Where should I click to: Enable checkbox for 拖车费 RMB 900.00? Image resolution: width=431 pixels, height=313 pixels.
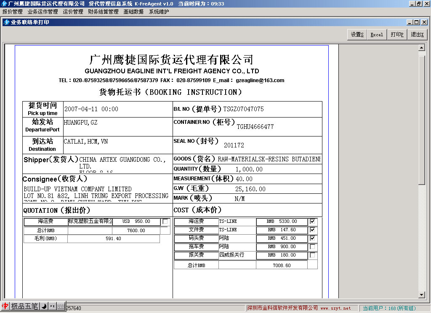[312, 247]
